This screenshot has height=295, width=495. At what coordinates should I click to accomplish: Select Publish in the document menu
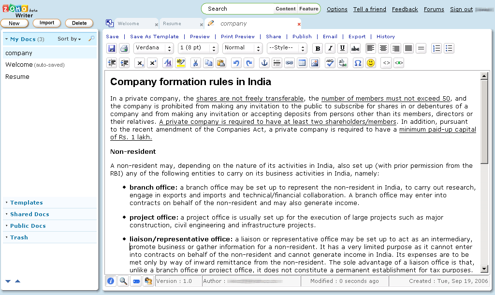[302, 37]
